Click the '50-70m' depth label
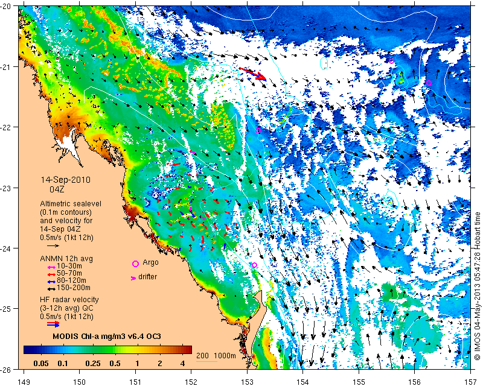The height and width of the screenshot is (386, 483). 69,273
